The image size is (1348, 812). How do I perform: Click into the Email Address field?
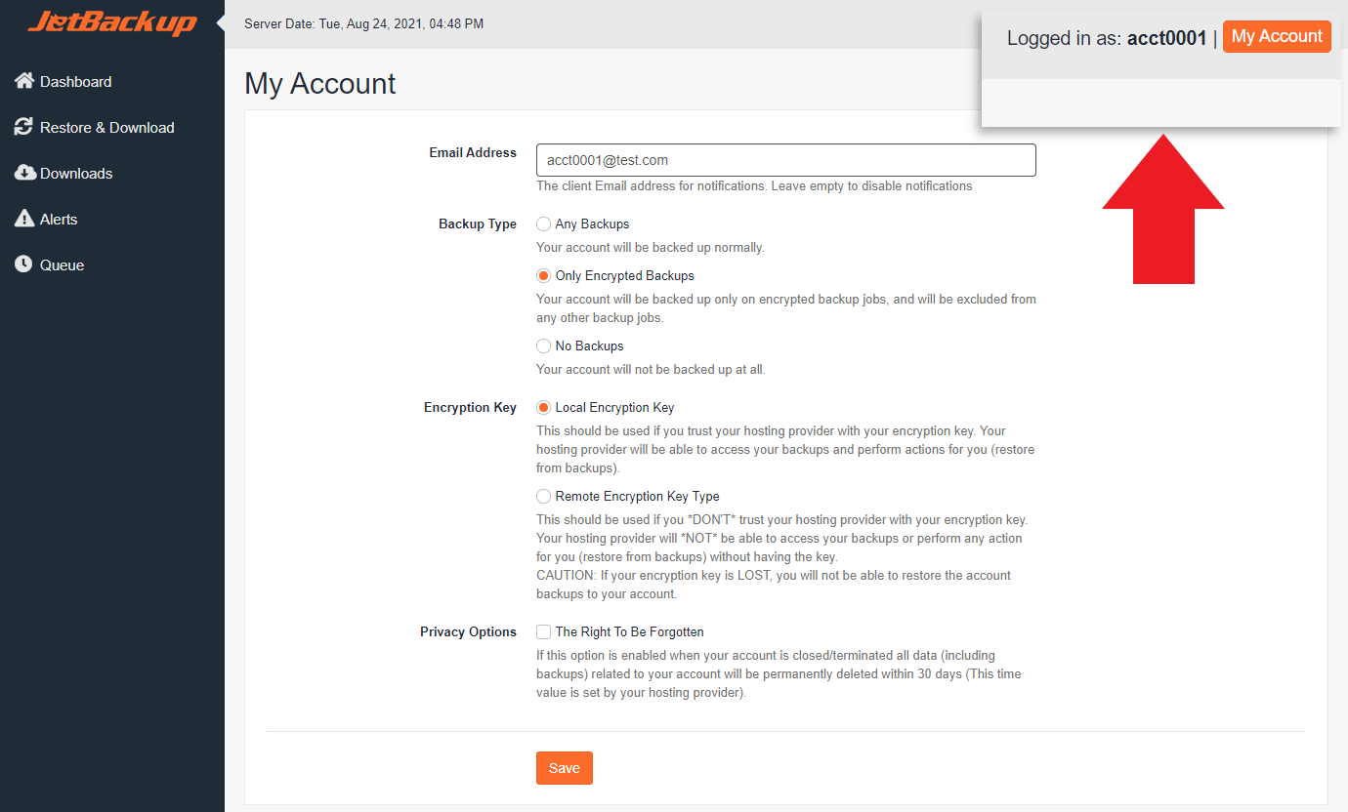coord(785,160)
